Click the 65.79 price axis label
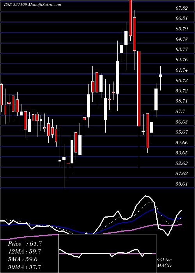195x273 pixels. [182, 29]
